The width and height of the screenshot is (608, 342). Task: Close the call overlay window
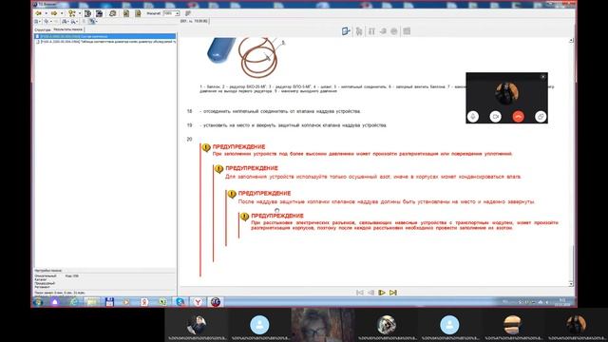pyautogui.click(x=542, y=77)
